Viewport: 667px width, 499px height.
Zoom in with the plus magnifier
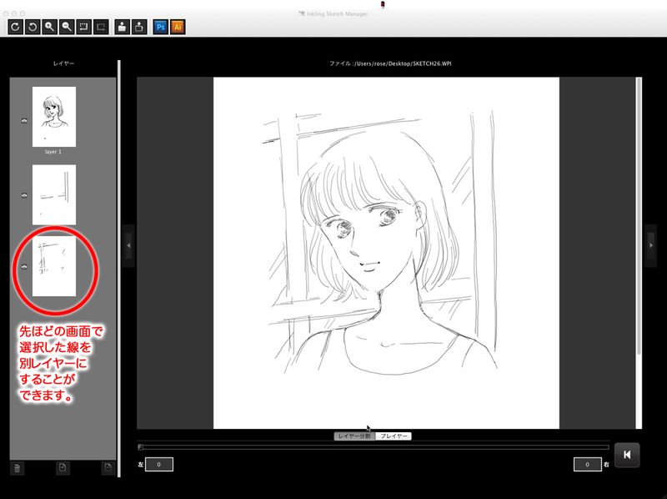[x=50, y=27]
